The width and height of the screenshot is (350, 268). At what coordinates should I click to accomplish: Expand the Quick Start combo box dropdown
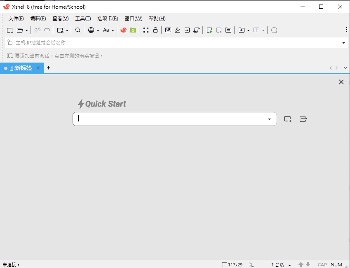pos(269,119)
